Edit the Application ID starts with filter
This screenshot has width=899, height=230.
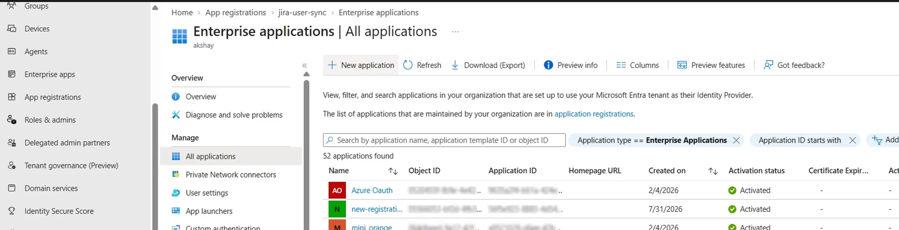(x=800, y=140)
